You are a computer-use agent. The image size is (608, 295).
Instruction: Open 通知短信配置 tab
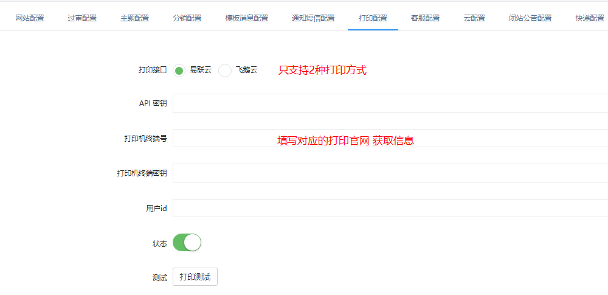coord(313,18)
